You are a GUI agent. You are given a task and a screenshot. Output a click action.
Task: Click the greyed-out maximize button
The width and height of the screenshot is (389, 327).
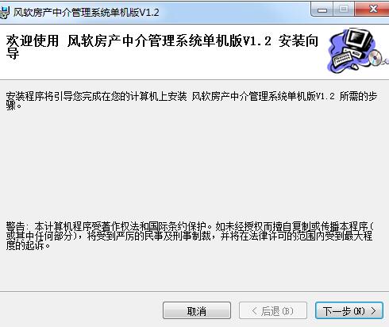point(344,10)
